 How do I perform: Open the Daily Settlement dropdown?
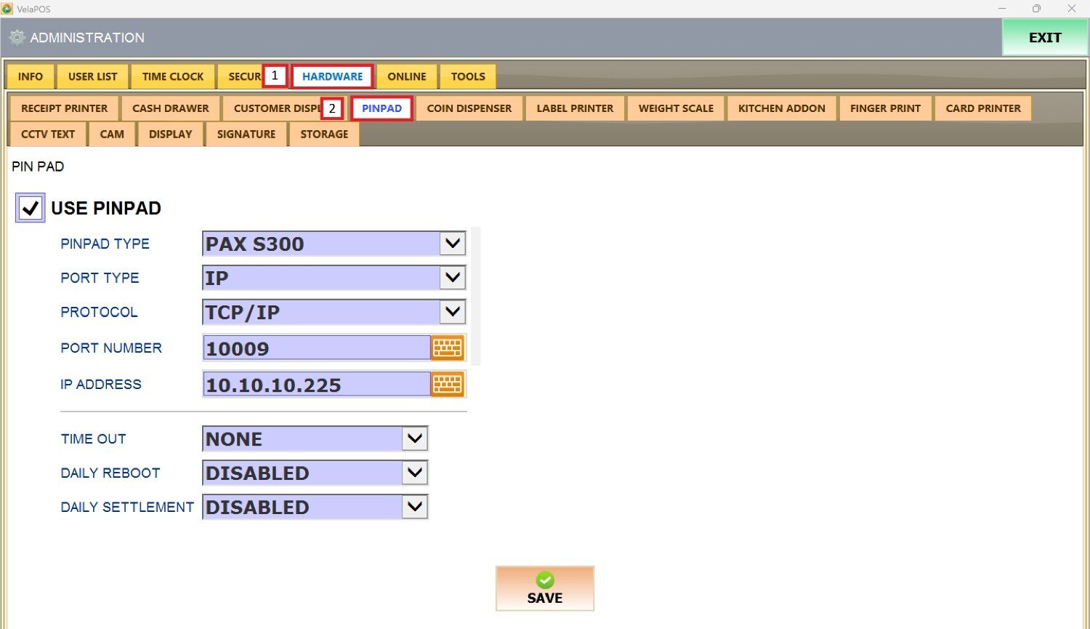tap(415, 507)
